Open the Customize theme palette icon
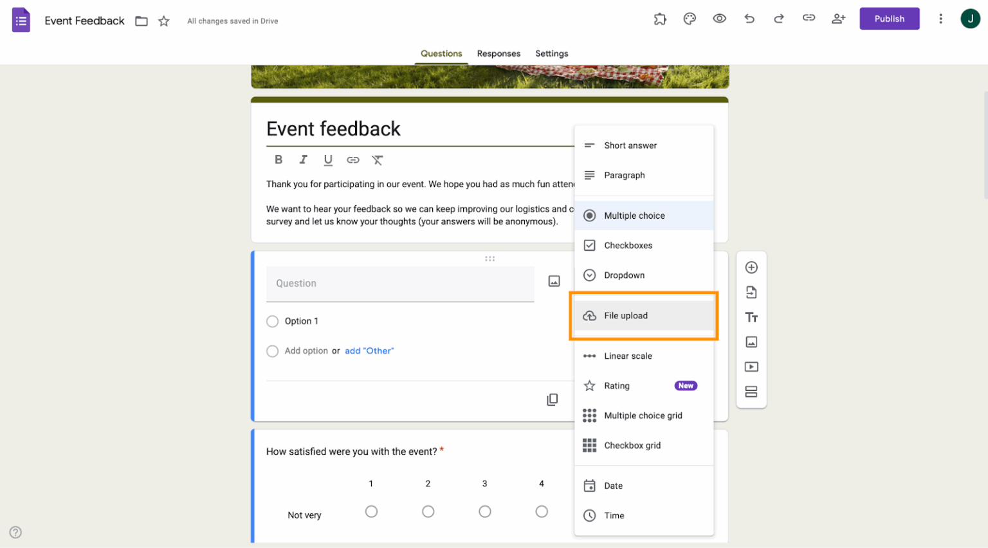This screenshot has height=548, width=988. 690,19
